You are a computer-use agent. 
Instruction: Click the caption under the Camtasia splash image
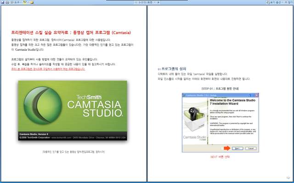73,152
